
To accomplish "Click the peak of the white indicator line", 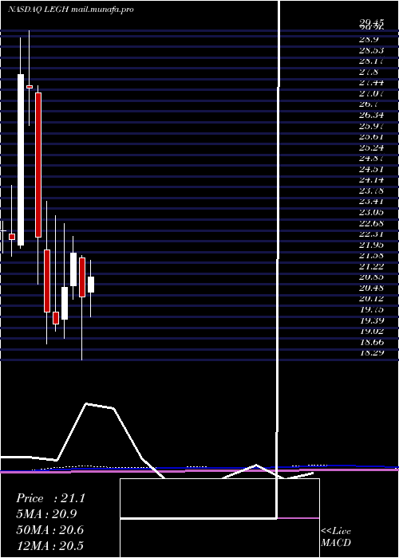I will [86, 404].
